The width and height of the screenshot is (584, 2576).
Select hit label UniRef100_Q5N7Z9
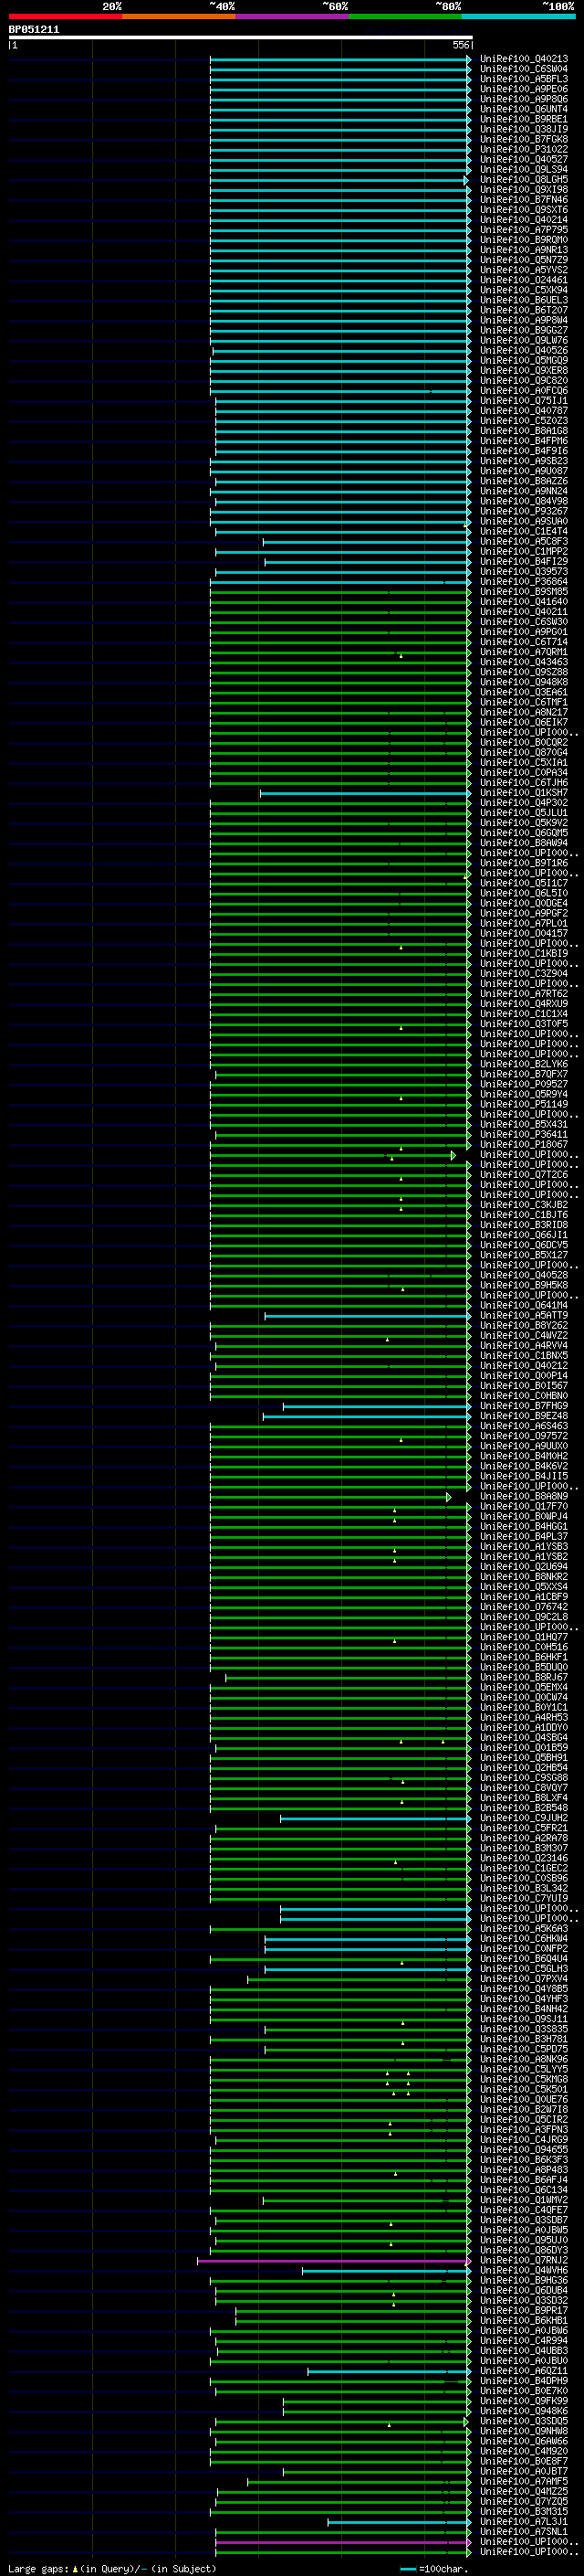click(x=524, y=260)
